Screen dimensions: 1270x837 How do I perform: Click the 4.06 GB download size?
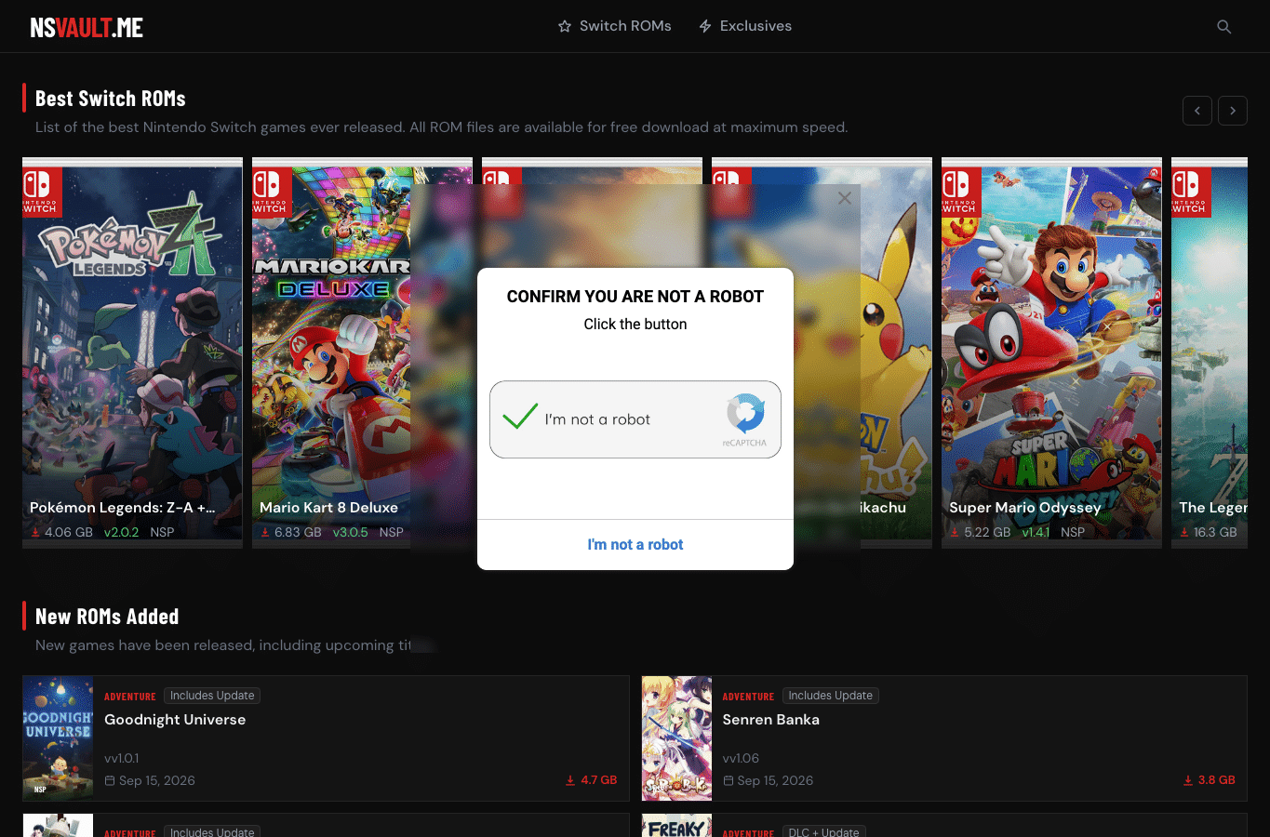pos(69,533)
